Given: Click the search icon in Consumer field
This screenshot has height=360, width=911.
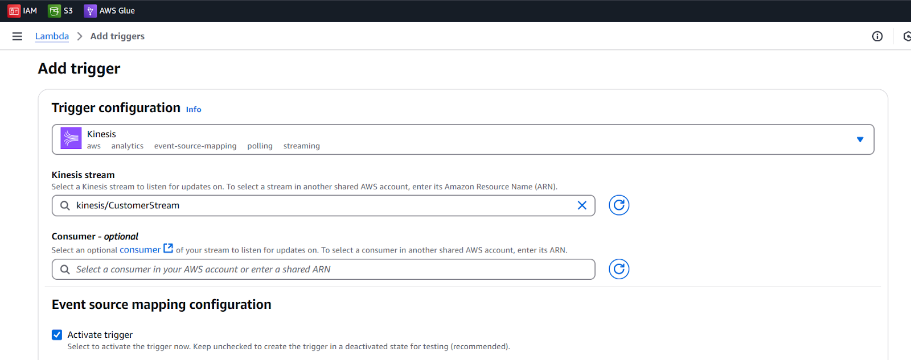Looking at the screenshot, I should tap(65, 269).
